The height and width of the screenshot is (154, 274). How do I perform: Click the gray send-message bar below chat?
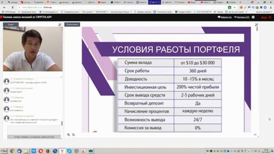34,137
